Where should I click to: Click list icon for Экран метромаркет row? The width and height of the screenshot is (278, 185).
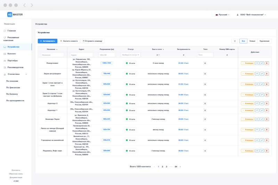(x=257, y=74)
